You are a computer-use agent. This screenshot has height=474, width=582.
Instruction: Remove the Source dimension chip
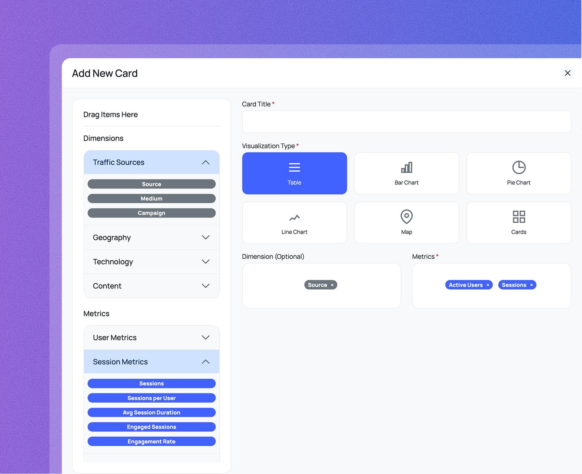[332, 285]
